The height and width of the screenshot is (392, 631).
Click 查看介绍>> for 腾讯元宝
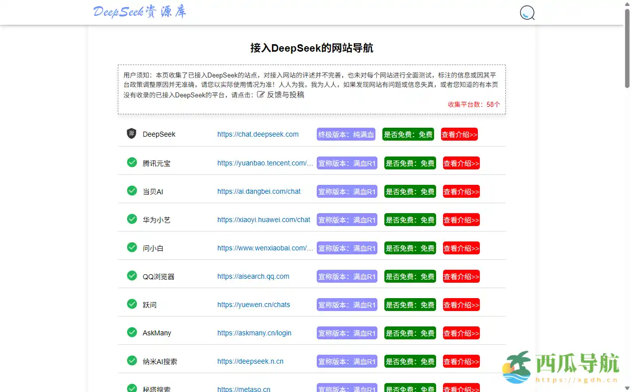point(461,162)
